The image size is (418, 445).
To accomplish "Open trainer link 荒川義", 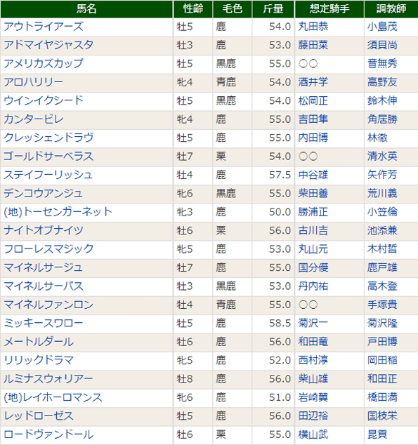I will (x=382, y=194).
